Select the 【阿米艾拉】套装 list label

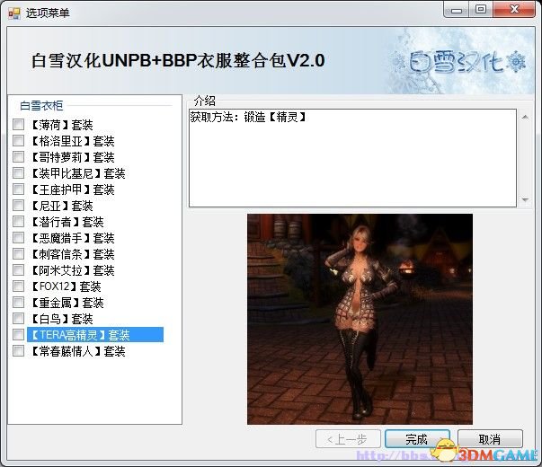click(73, 270)
